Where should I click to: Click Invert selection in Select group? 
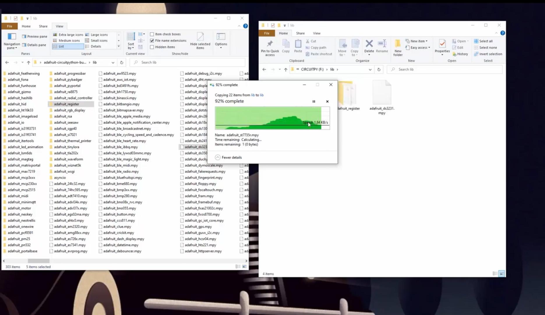coord(488,54)
